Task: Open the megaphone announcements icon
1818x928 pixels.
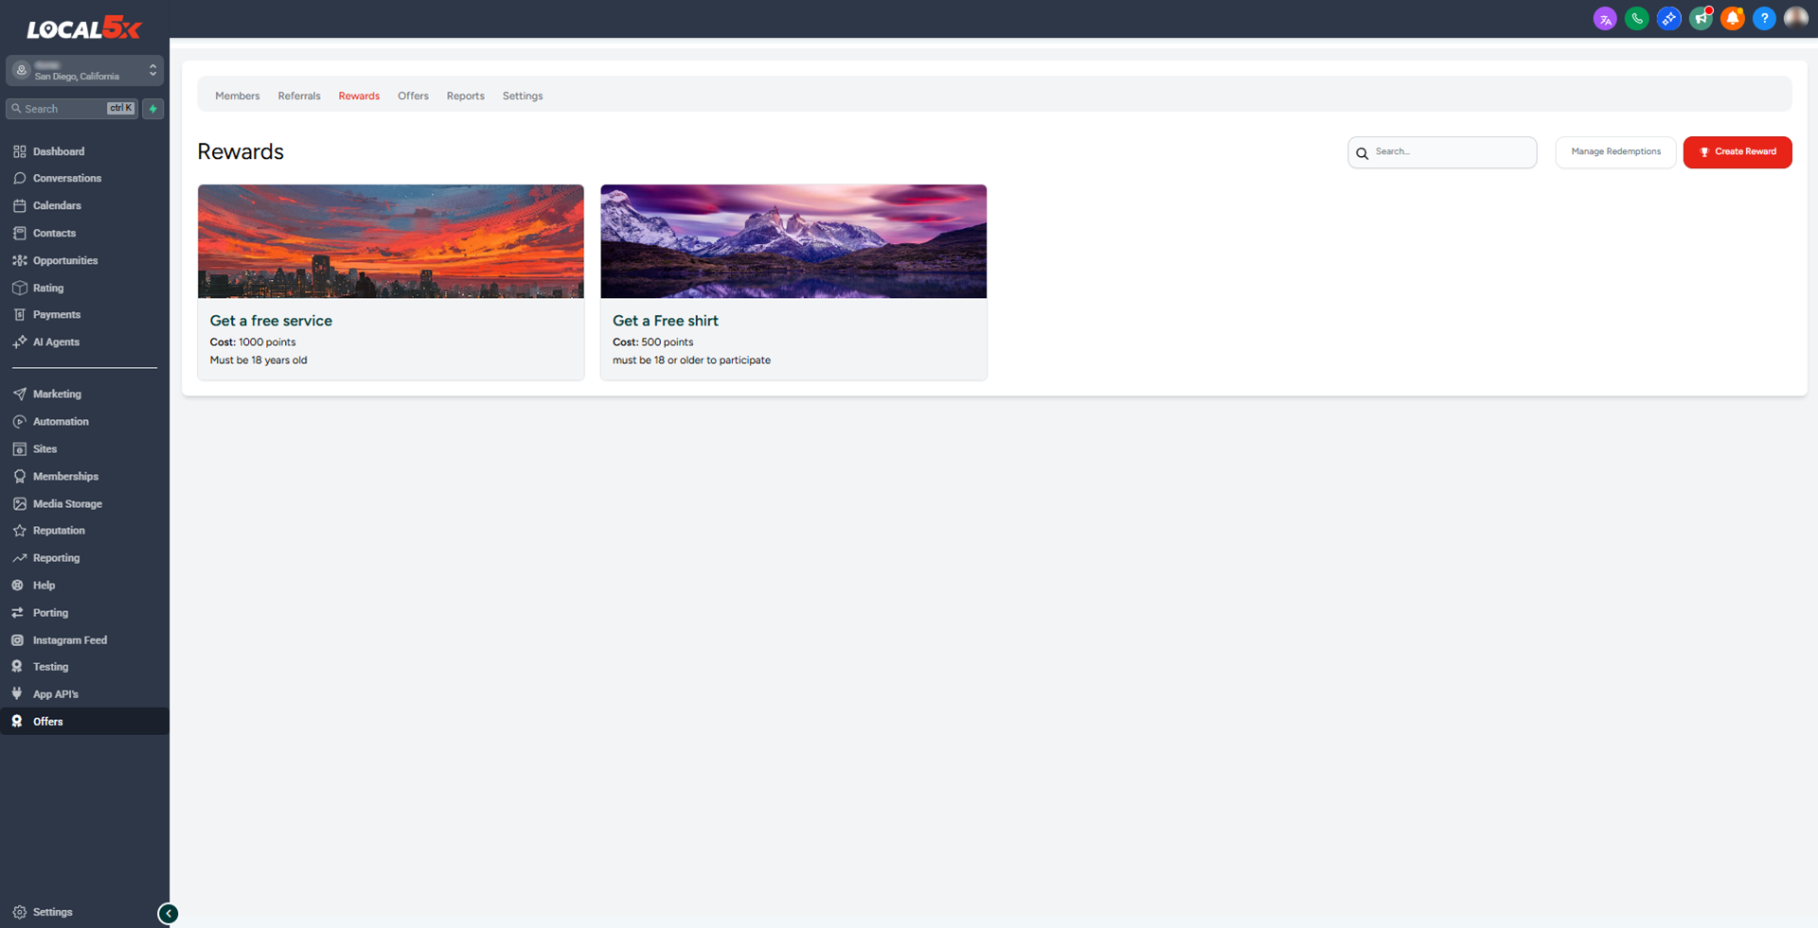Action: pos(1701,19)
